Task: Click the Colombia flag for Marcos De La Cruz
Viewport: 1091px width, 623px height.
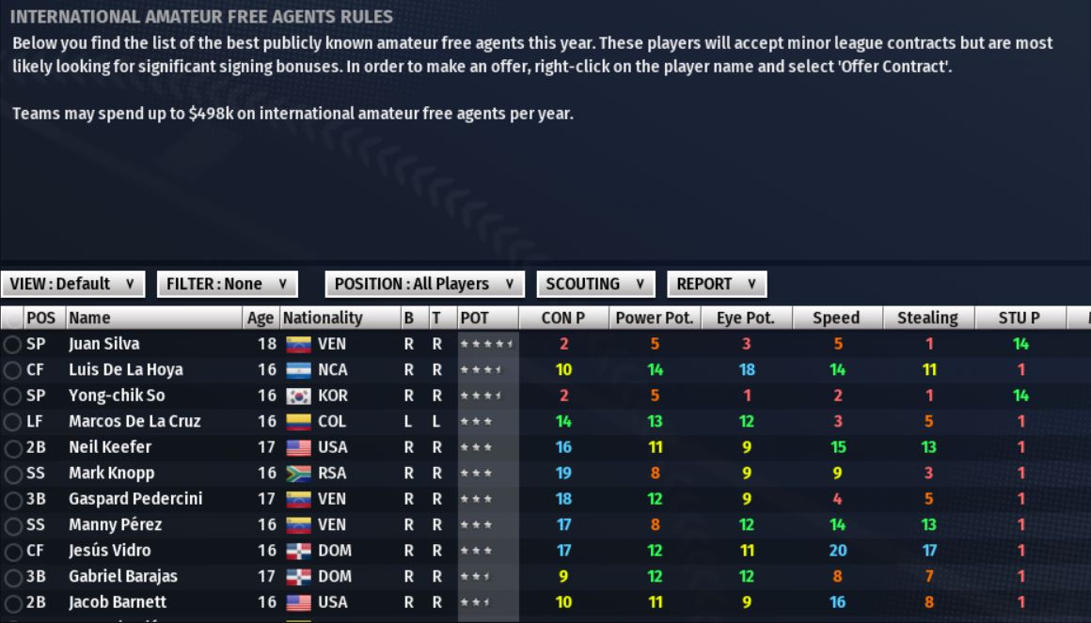Action: tap(298, 421)
